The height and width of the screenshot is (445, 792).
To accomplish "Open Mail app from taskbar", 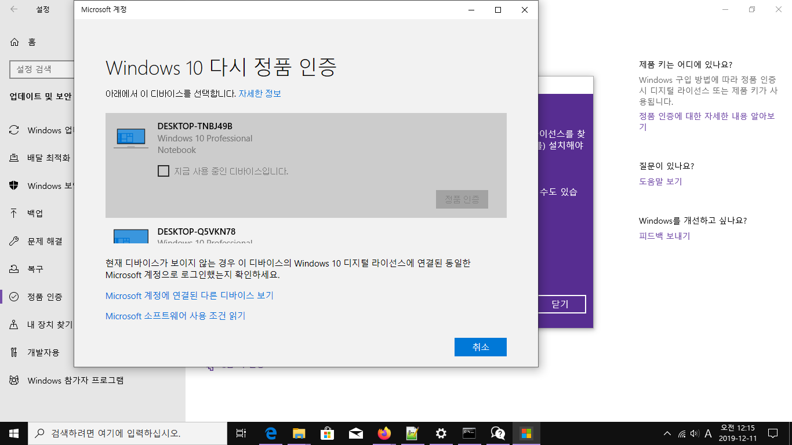I will tap(355, 433).
